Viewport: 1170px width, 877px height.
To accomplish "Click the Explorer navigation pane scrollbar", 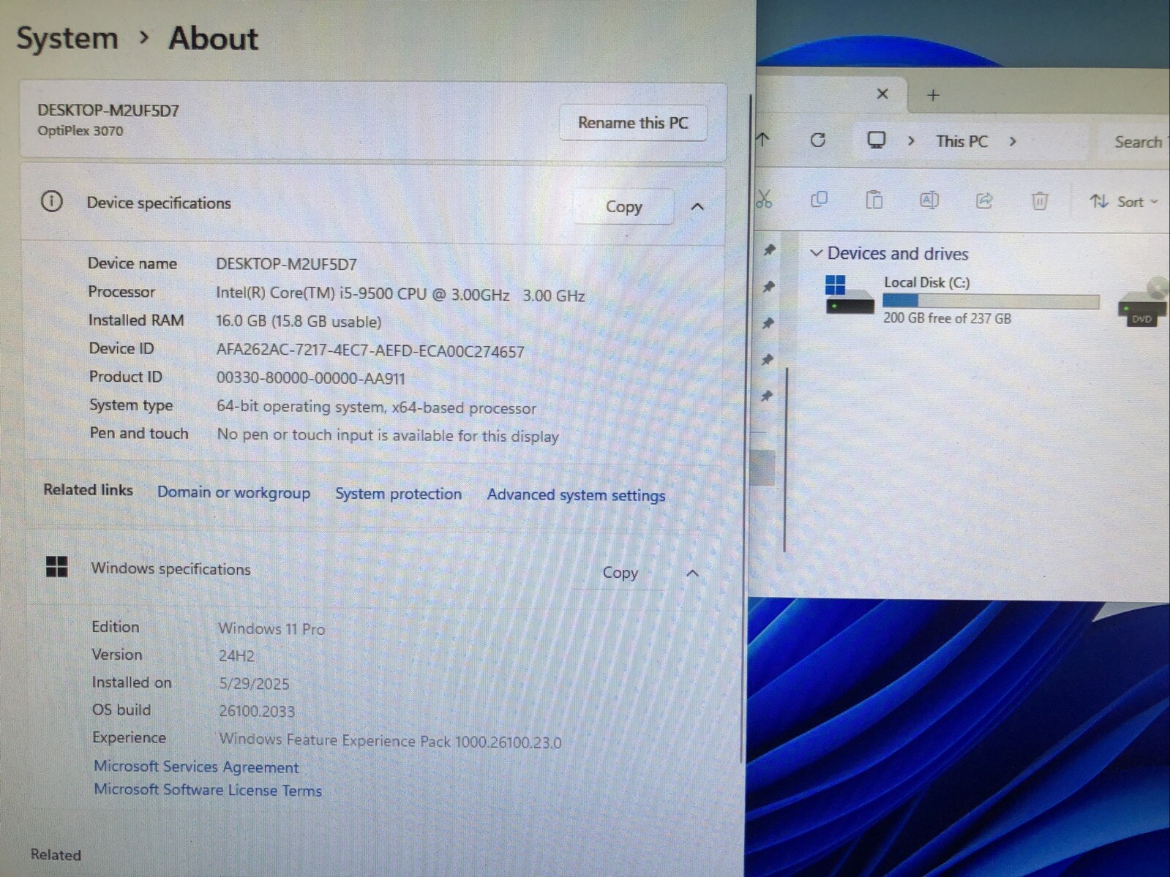I will (785, 459).
